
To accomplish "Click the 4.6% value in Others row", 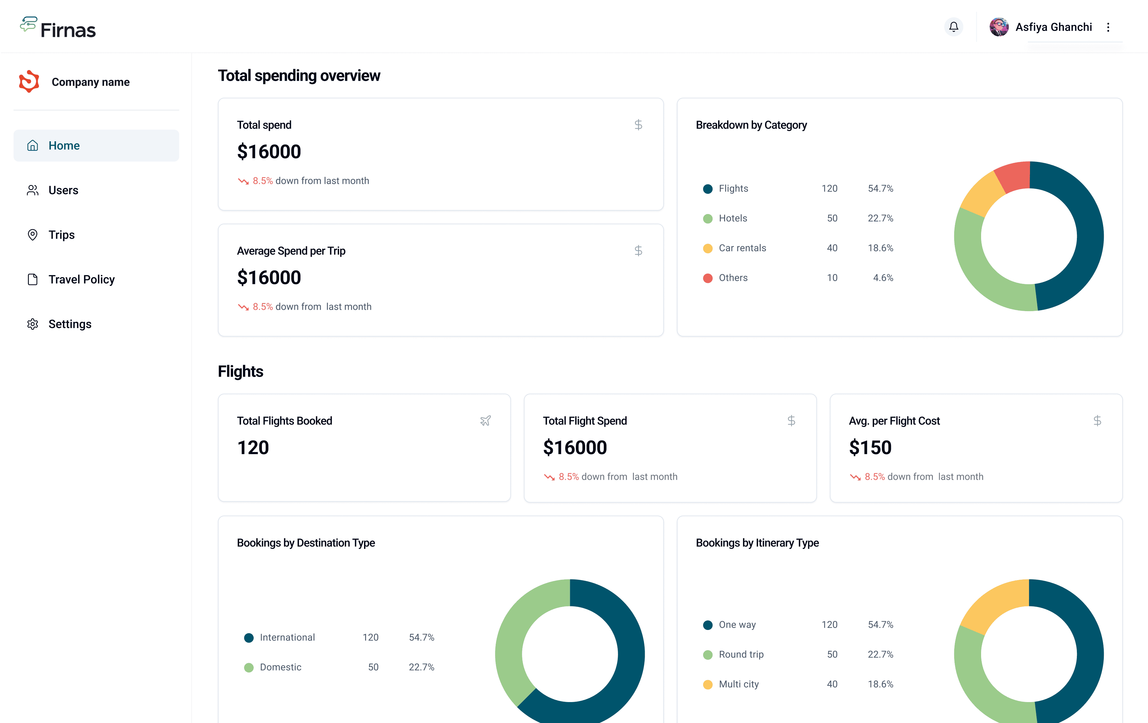I will [883, 278].
